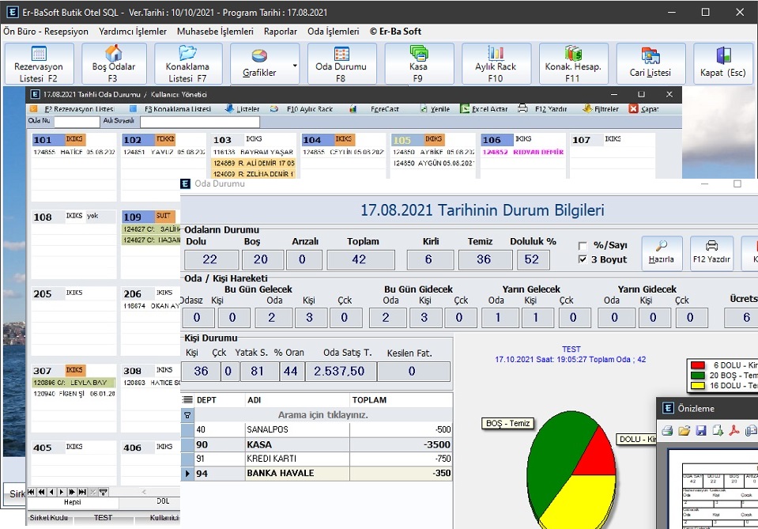
Task: Open Cari Listesi toolbar button
Action: coord(651,63)
